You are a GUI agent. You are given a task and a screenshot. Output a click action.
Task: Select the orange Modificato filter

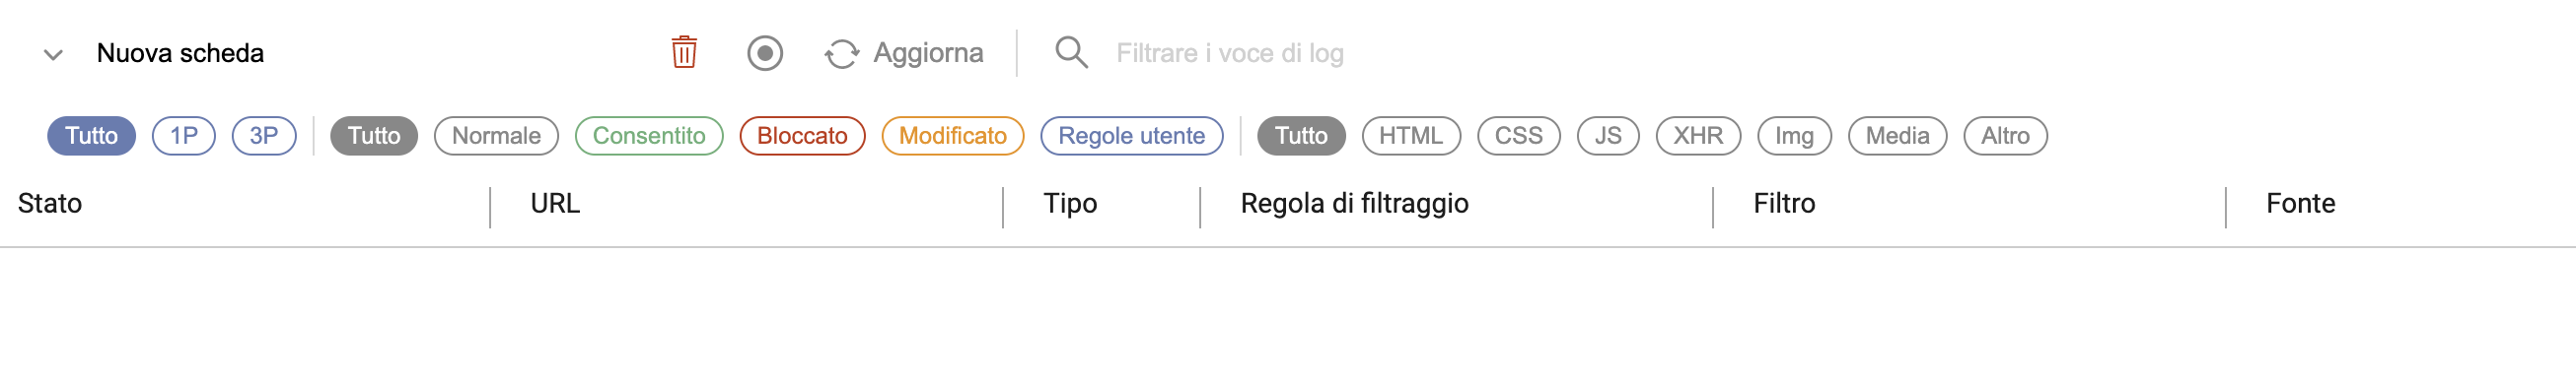952,136
